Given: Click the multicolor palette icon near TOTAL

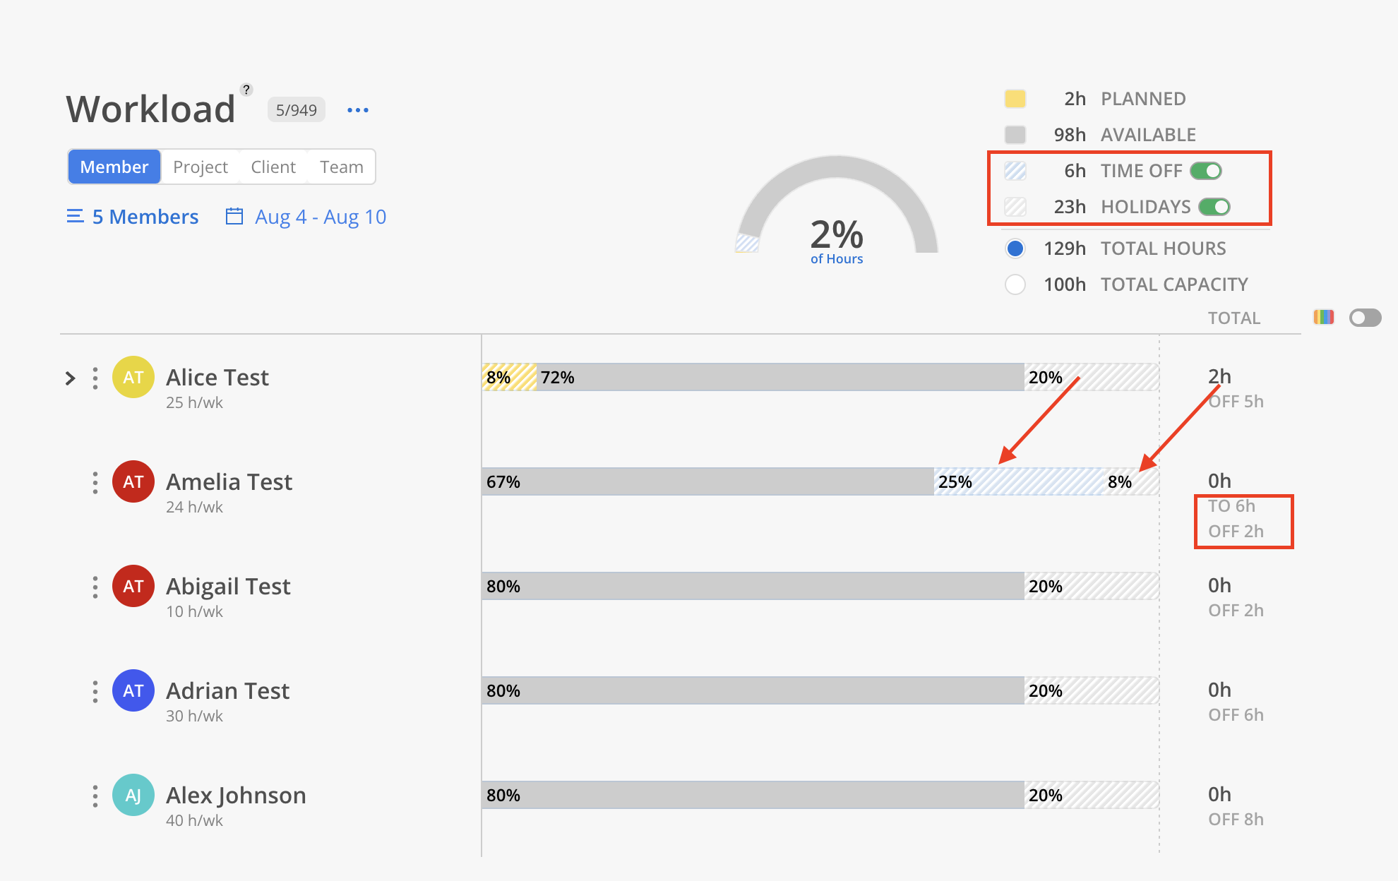Looking at the screenshot, I should tap(1324, 317).
